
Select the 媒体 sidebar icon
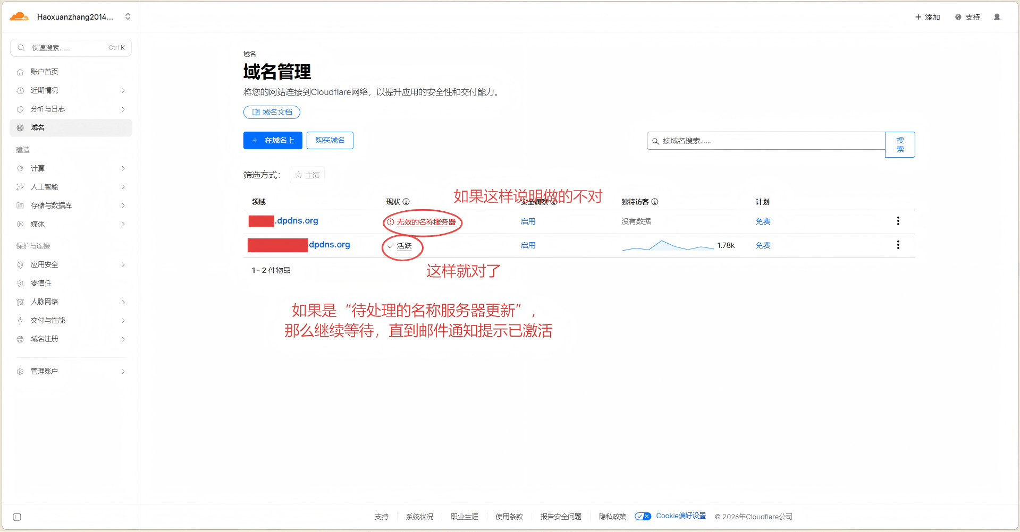click(20, 224)
